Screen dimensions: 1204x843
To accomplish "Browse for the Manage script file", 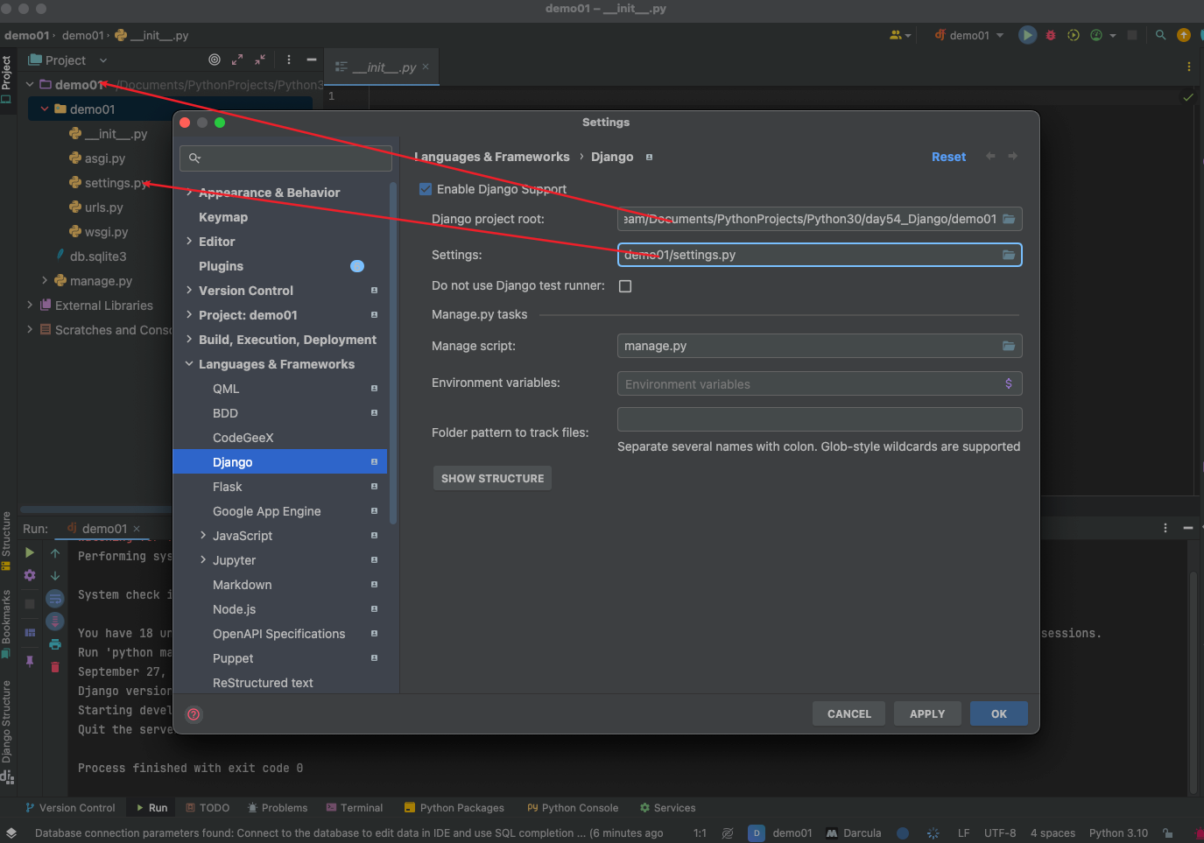I will [x=1009, y=346].
